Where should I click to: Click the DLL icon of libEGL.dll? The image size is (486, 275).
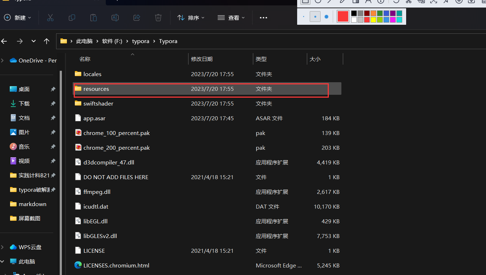pyautogui.click(x=78, y=221)
